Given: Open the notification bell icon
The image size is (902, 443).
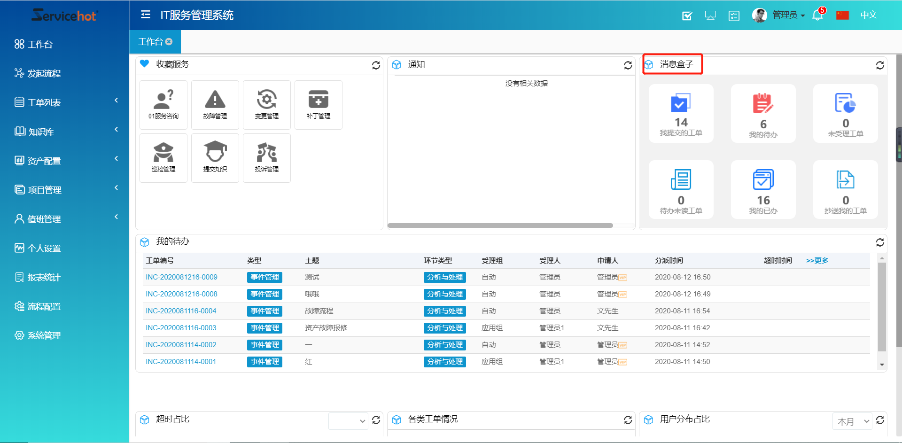Looking at the screenshot, I should coord(817,16).
